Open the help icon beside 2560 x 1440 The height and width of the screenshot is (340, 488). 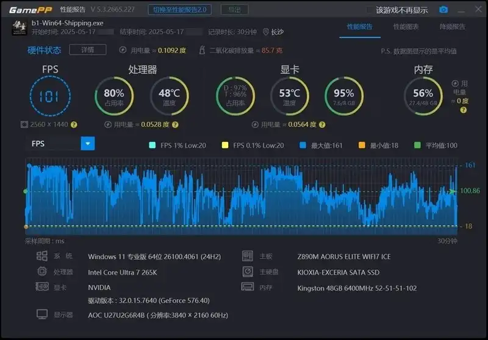(x=74, y=125)
